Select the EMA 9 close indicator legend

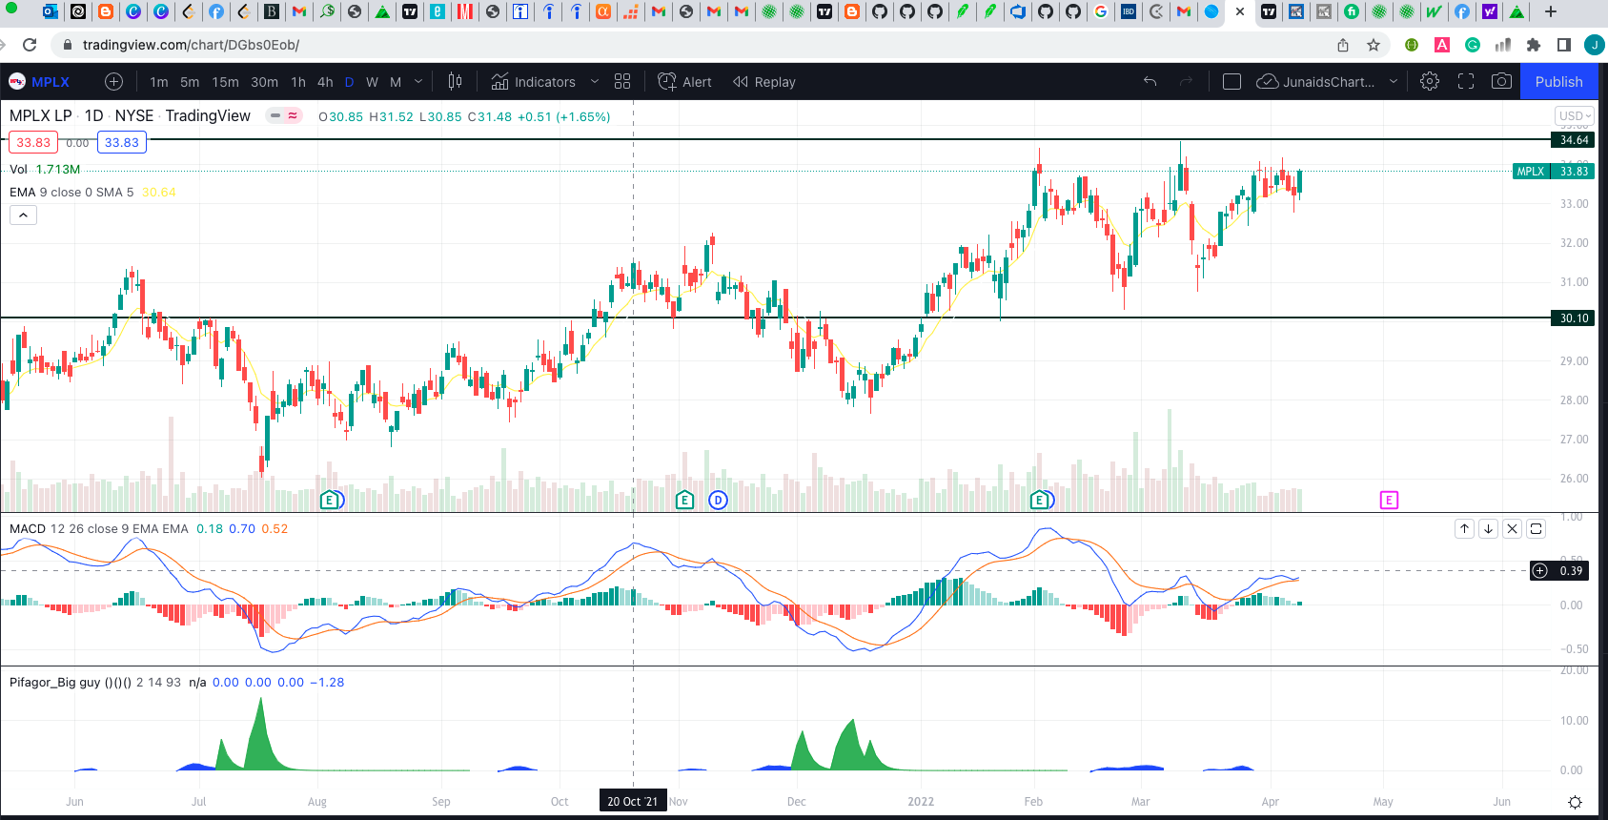pyautogui.click(x=92, y=192)
